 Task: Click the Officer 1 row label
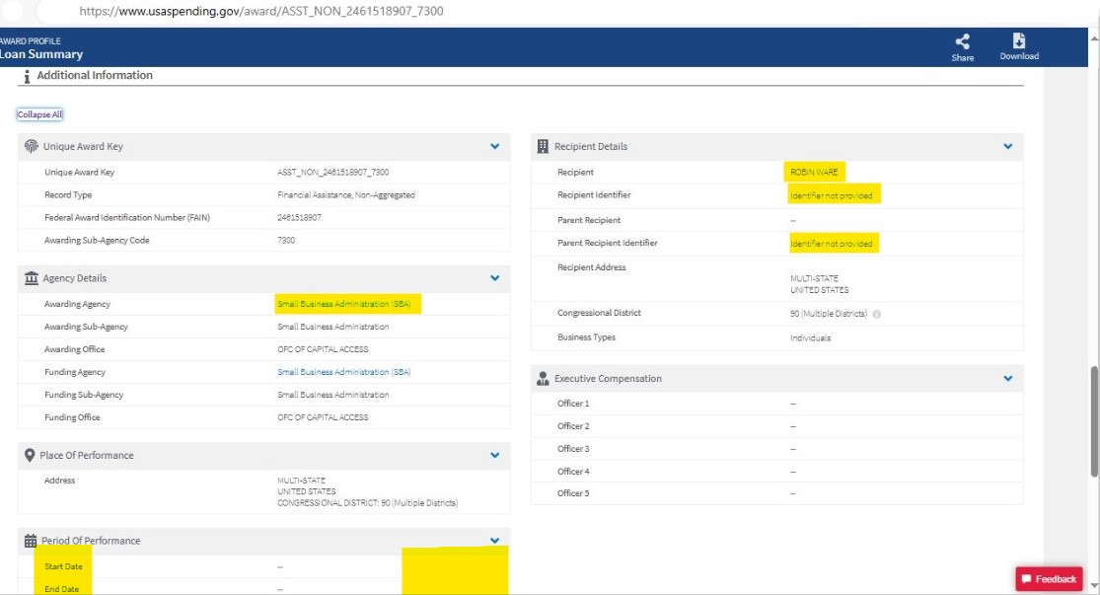coord(573,404)
